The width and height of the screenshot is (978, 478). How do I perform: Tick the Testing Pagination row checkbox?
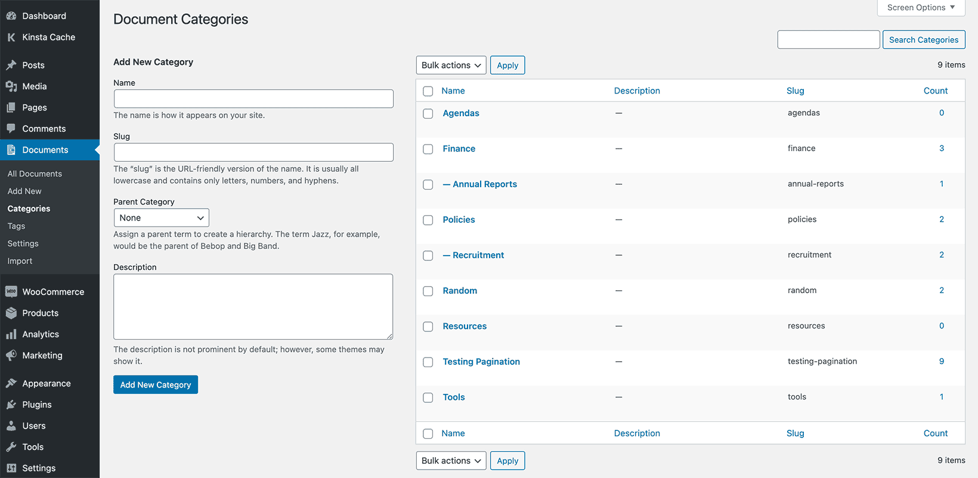point(428,362)
